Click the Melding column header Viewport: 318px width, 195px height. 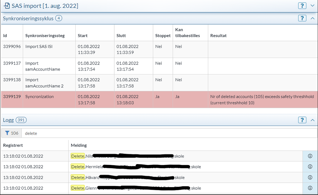pyautogui.click(x=79, y=145)
